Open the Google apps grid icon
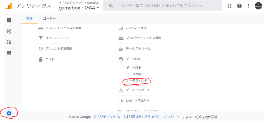 [229, 6]
